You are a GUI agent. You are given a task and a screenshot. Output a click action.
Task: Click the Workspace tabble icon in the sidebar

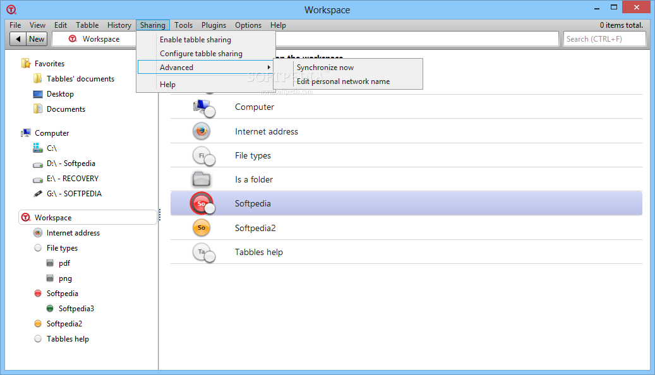[26, 218]
